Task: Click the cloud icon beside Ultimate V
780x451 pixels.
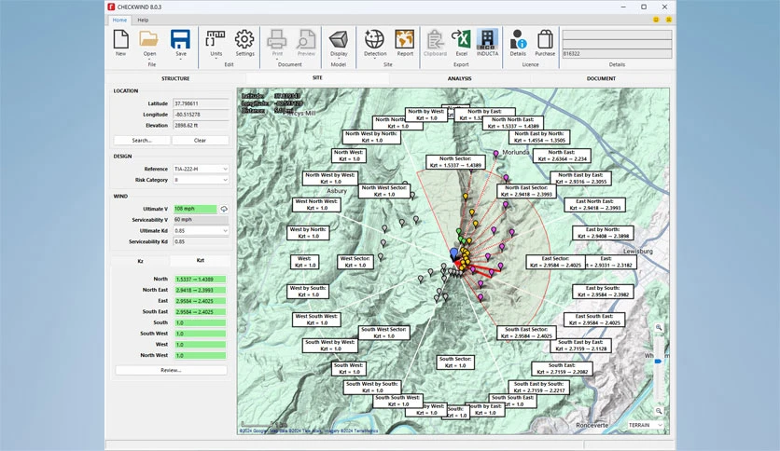Action: pyautogui.click(x=224, y=209)
